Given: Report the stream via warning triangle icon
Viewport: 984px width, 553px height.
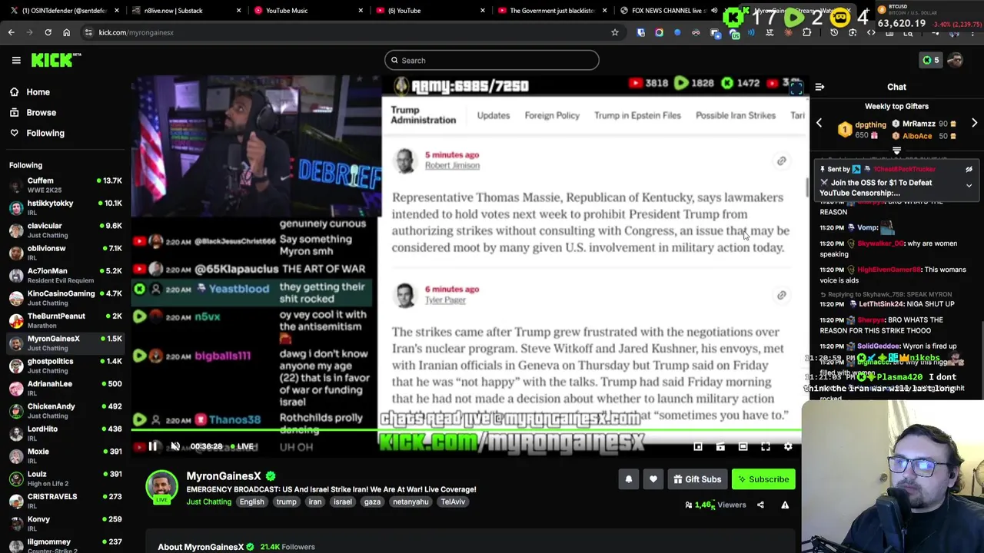Looking at the screenshot, I should coord(785,505).
